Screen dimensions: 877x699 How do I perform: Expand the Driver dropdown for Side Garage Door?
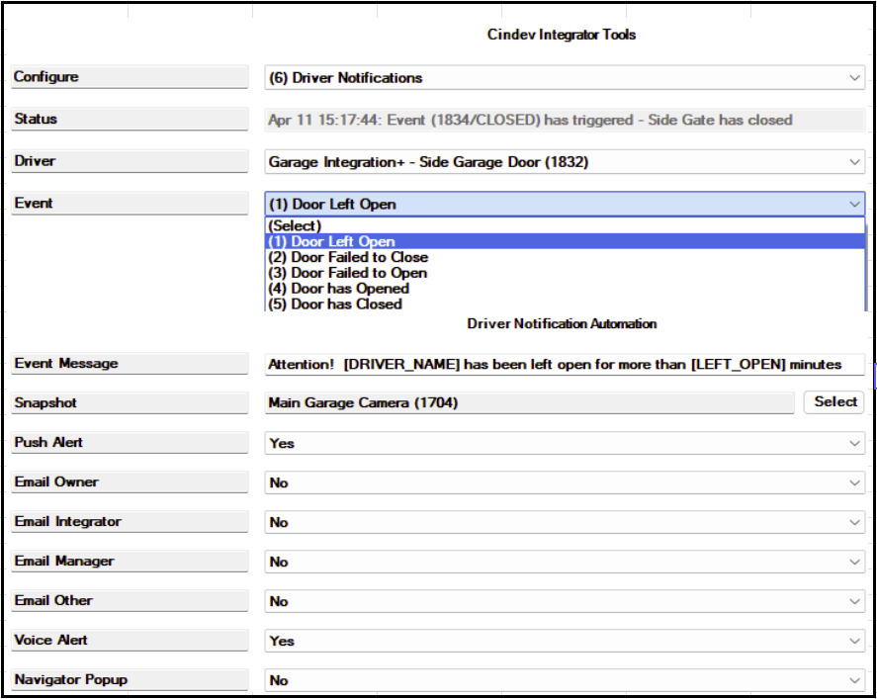click(565, 162)
